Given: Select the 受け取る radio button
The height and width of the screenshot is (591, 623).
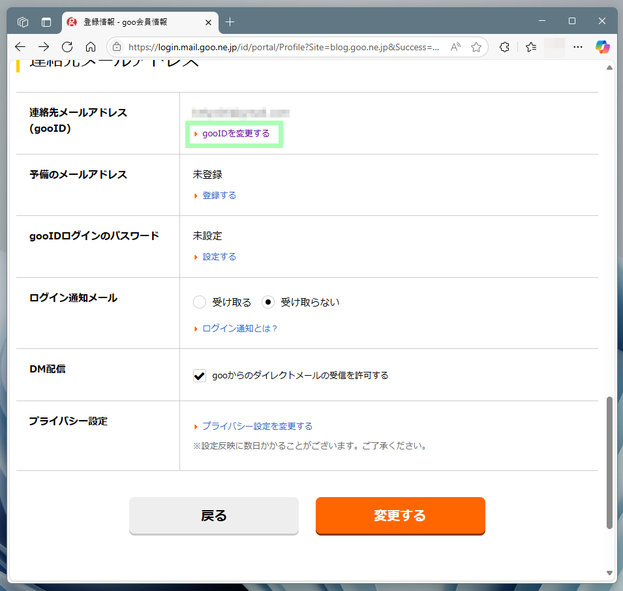Looking at the screenshot, I should (200, 302).
